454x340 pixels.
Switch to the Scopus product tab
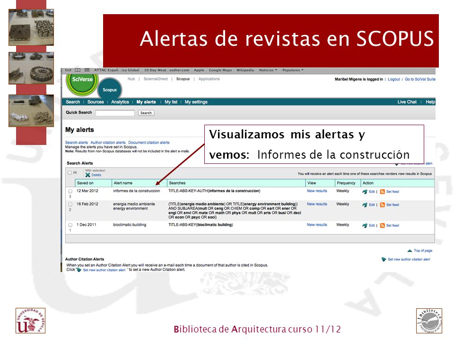coord(183,79)
